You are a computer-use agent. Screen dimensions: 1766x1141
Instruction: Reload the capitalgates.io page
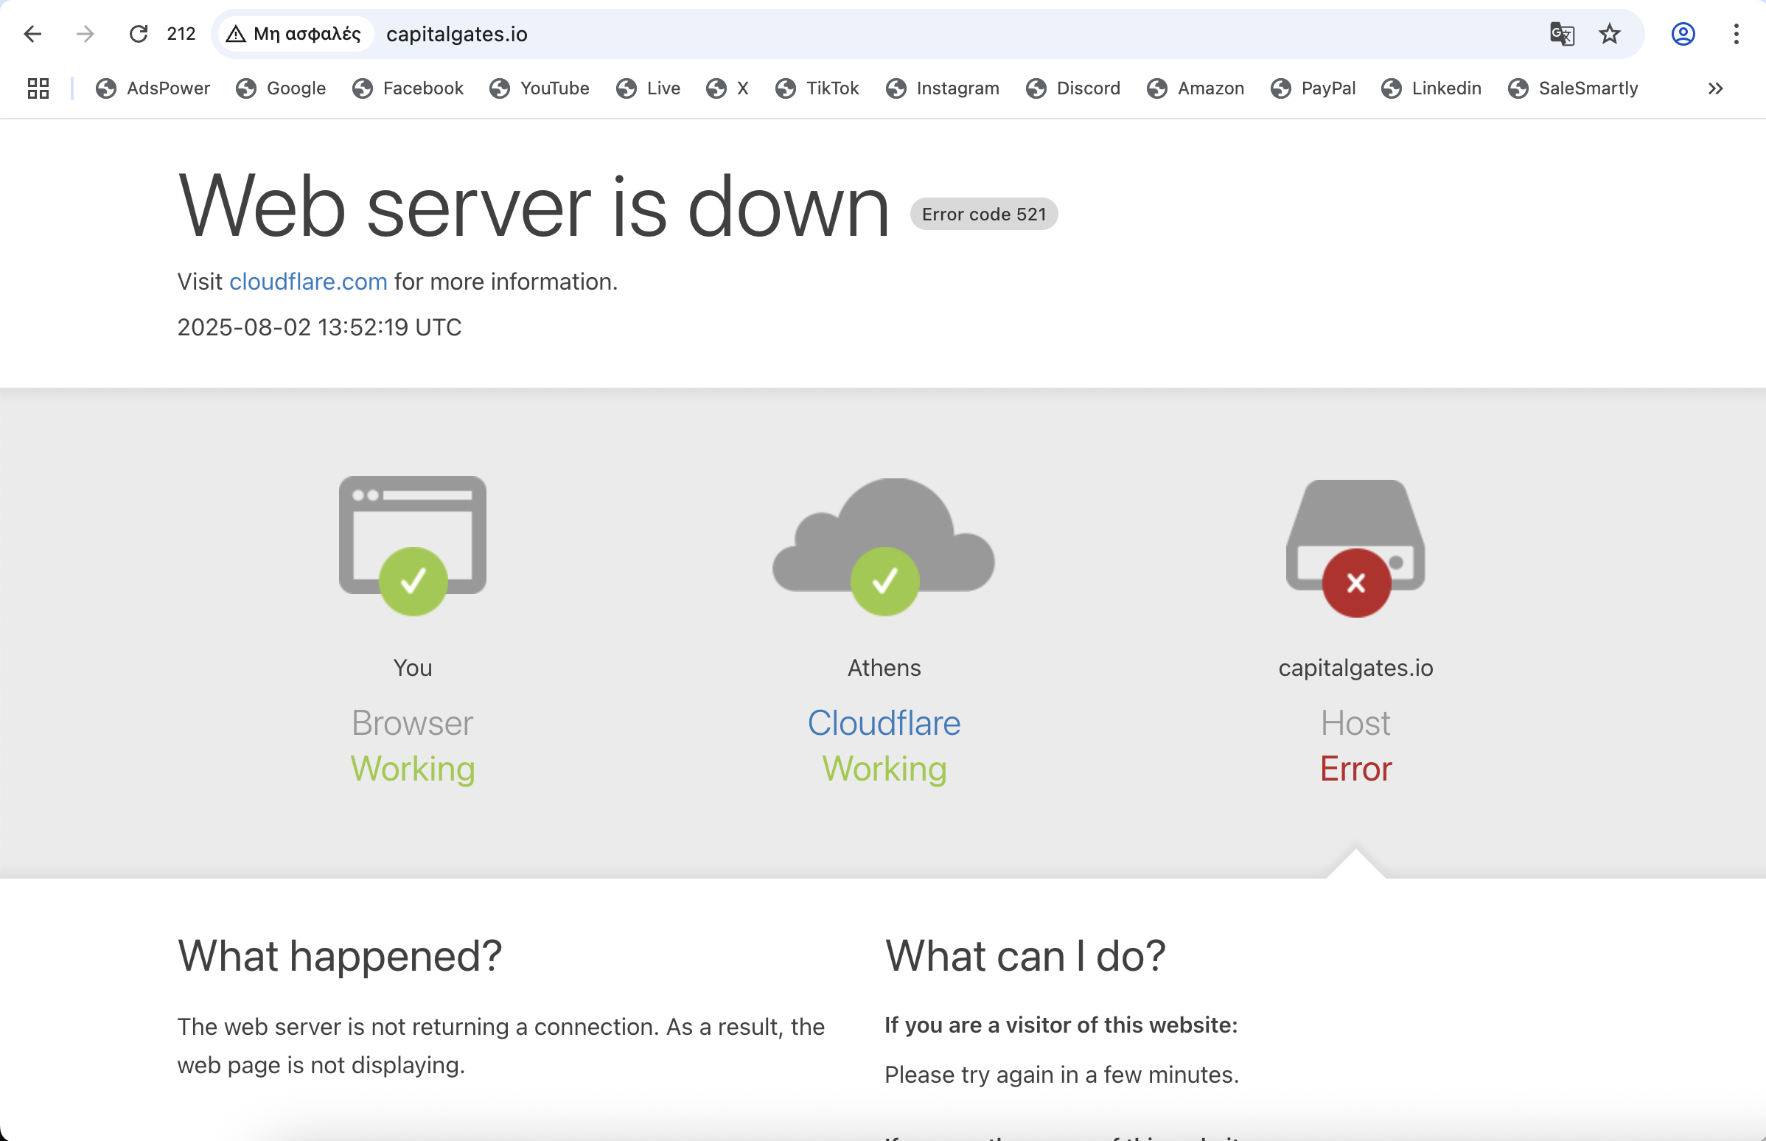[x=139, y=34]
